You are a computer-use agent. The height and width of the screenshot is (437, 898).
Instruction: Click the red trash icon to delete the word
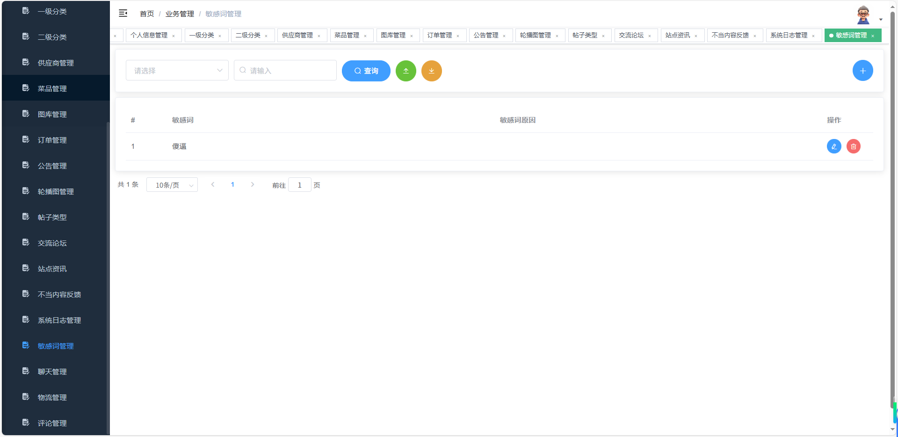click(x=854, y=146)
